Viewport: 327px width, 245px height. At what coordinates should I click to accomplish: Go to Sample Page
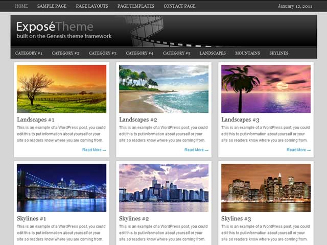(52, 6)
